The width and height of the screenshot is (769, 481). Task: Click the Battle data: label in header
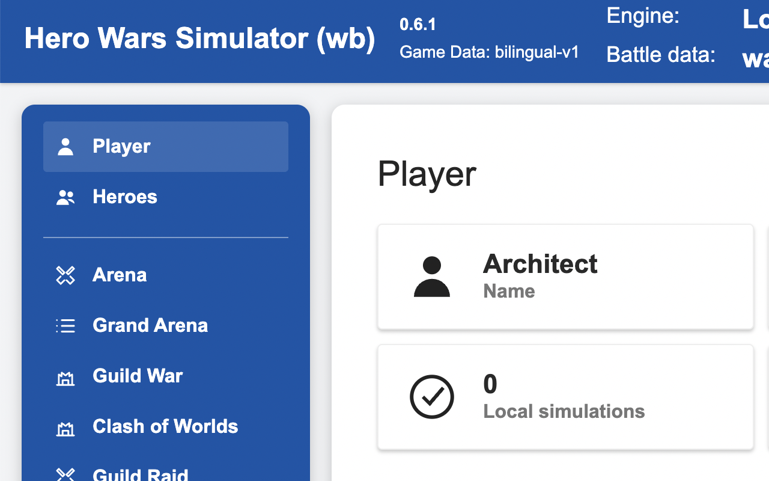(661, 55)
